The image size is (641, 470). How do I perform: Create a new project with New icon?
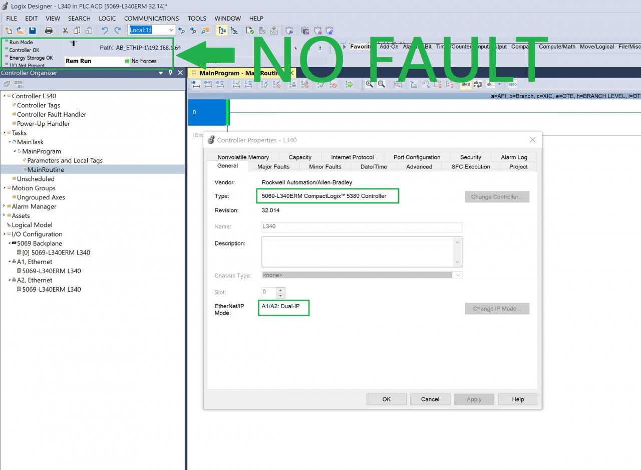pos(8,30)
